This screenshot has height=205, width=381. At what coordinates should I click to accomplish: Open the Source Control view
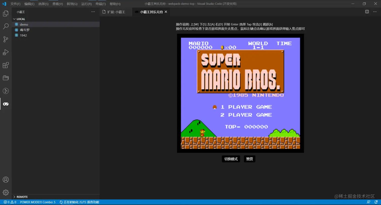(x=6, y=39)
